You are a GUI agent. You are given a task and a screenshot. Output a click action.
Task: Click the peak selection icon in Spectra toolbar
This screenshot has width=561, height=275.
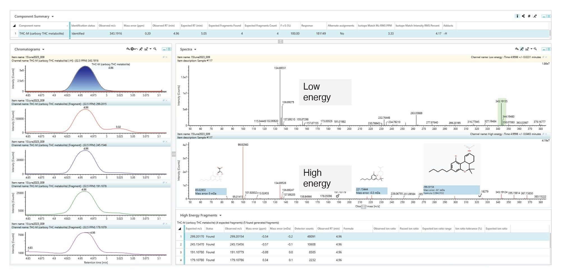tap(517, 49)
